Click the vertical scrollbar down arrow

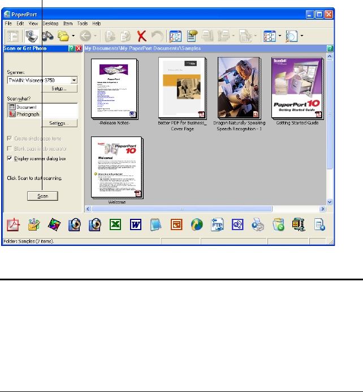(x=330, y=202)
